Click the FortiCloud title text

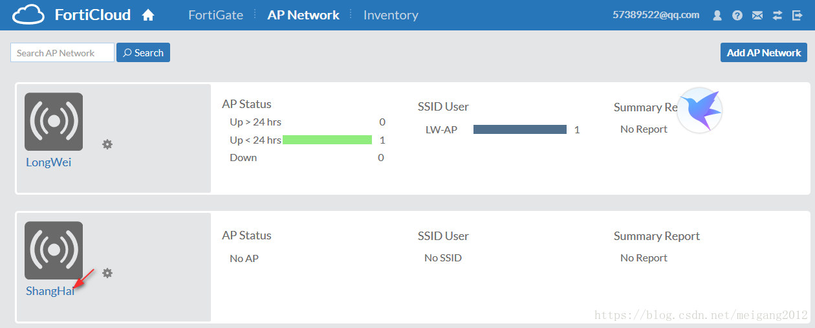coord(92,14)
